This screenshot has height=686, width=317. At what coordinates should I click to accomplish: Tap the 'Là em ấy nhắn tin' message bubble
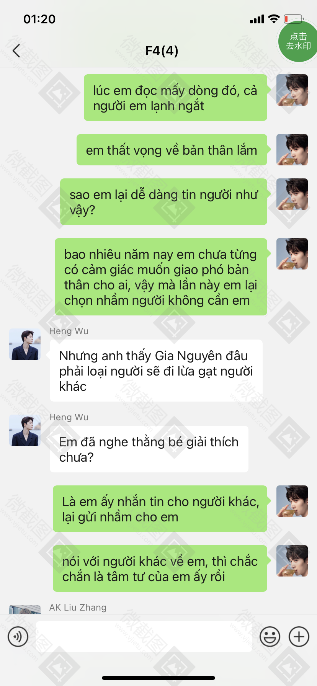(160, 509)
